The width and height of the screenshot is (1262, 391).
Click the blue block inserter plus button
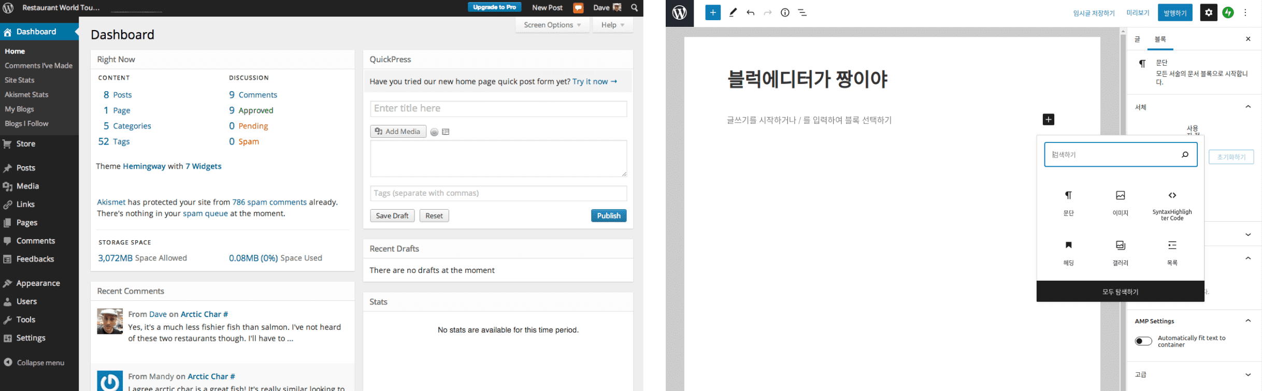pyautogui.click(x=712, y=12)
